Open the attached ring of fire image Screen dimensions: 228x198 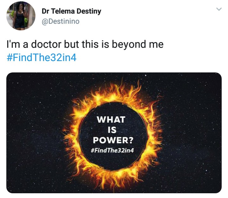click(x=114, y=133)
